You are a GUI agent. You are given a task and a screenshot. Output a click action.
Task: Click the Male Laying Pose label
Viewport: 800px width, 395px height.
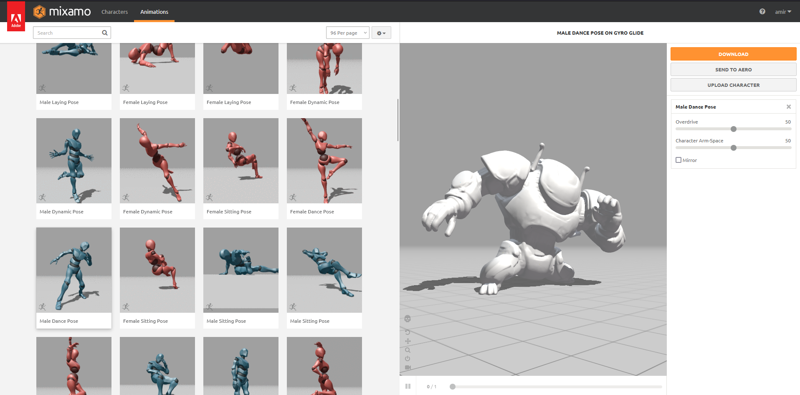(x=59, y=102)
